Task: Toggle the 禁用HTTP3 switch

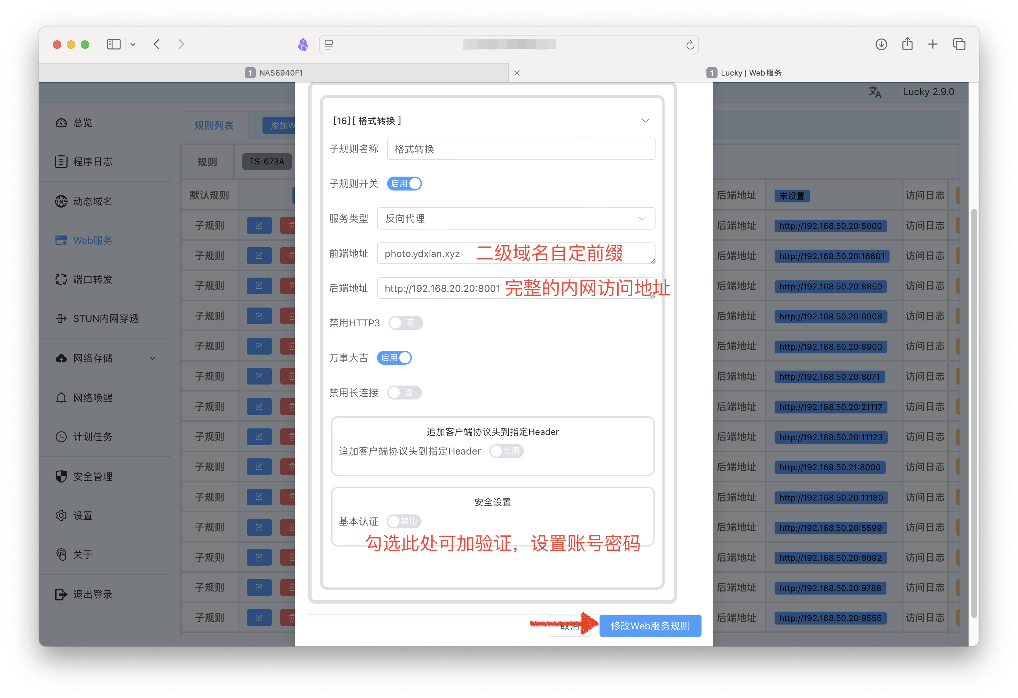Action: pos(406,323)
